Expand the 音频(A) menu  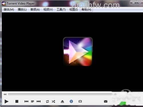point(35,9)
